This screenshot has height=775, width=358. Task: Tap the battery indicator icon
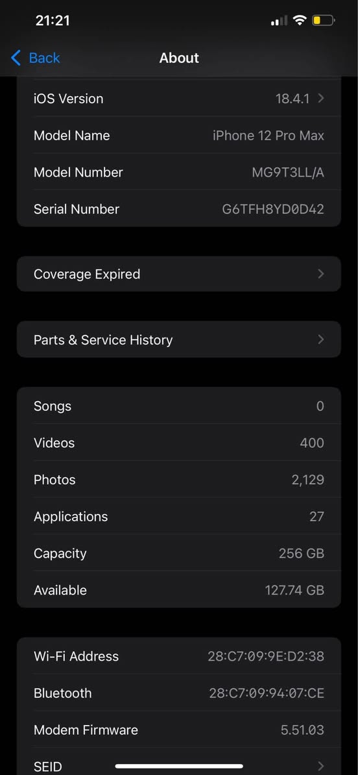pyautogui.click(x=324, y=20)
